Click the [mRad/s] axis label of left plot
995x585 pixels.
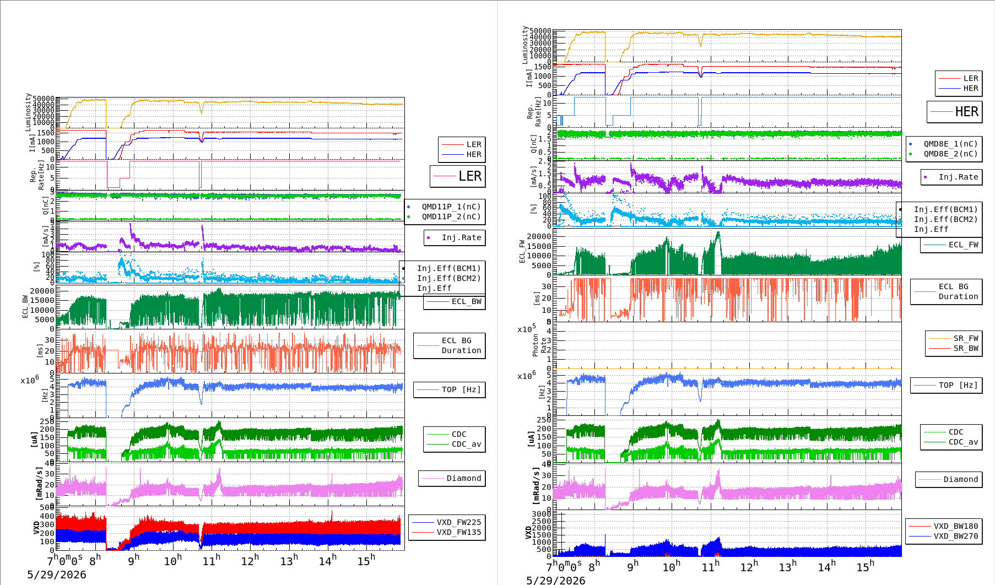tap(39, 484)
